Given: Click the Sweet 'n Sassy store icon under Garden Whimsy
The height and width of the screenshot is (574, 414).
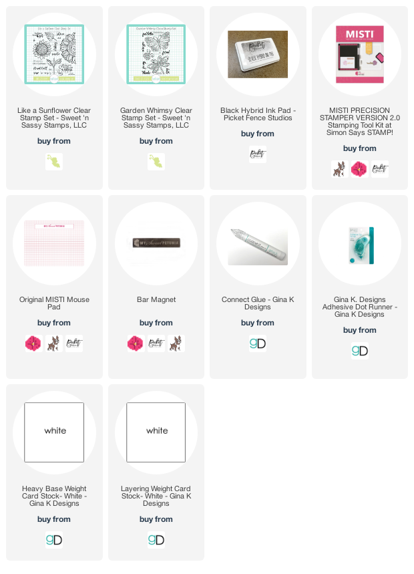Looking at the screenshot, I should (x=156, y=162).
